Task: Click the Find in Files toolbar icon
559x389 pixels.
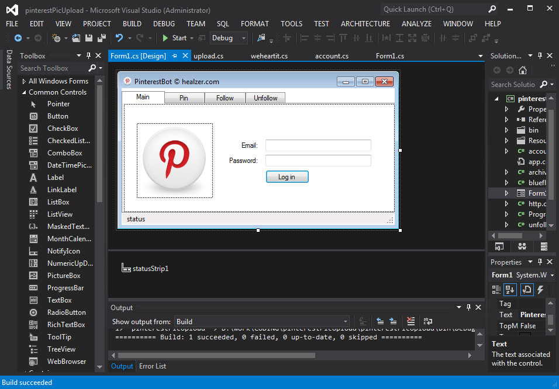Action: point(261,38)
